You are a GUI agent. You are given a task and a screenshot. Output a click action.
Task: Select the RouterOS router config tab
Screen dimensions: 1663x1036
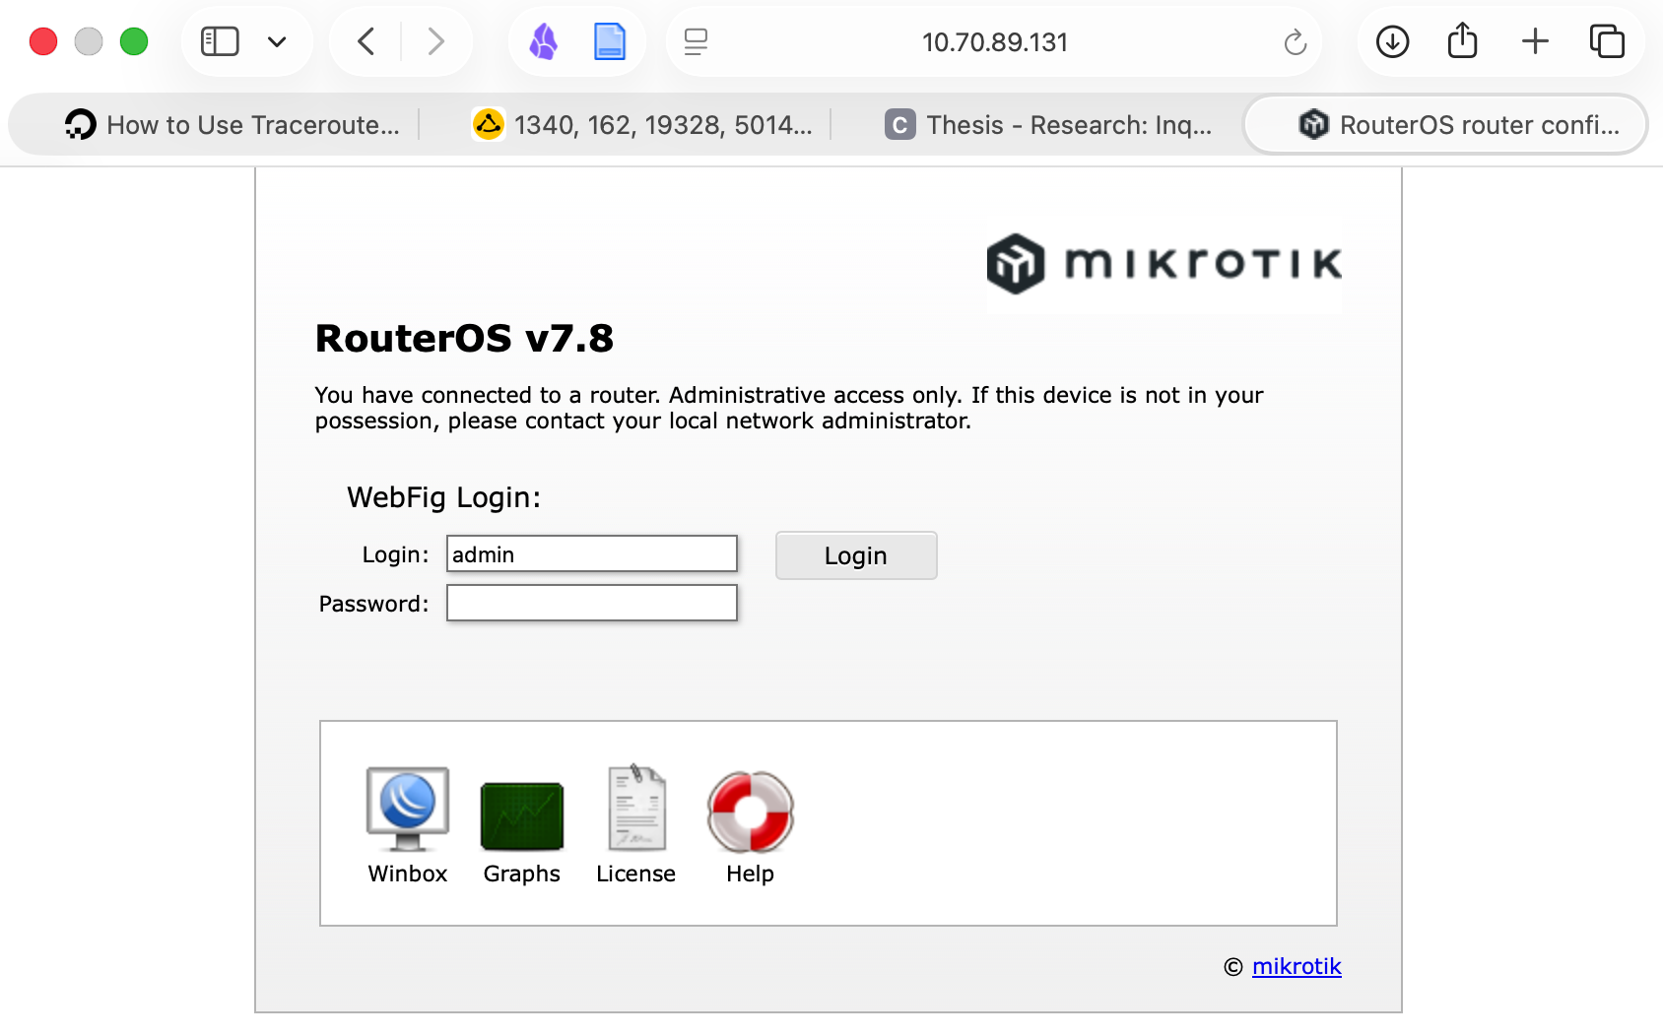coord(1445,125)
